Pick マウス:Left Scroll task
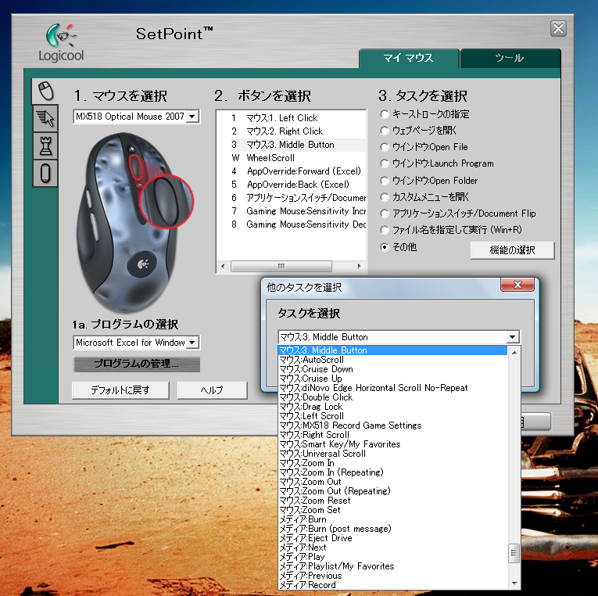This screenshot has width=598, height=596. [x=393, y=416]
